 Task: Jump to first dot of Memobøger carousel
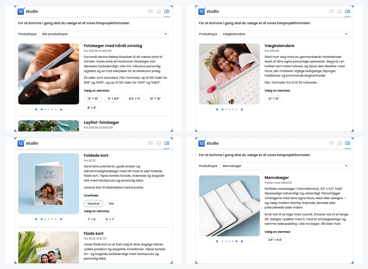(222, 241)
